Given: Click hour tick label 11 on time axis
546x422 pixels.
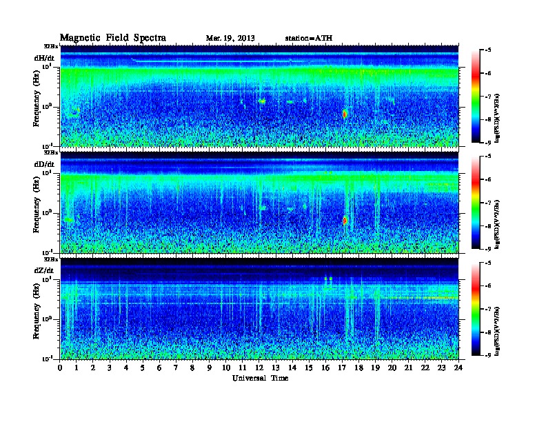Looking at the screenshot, I should coord(243,368).
